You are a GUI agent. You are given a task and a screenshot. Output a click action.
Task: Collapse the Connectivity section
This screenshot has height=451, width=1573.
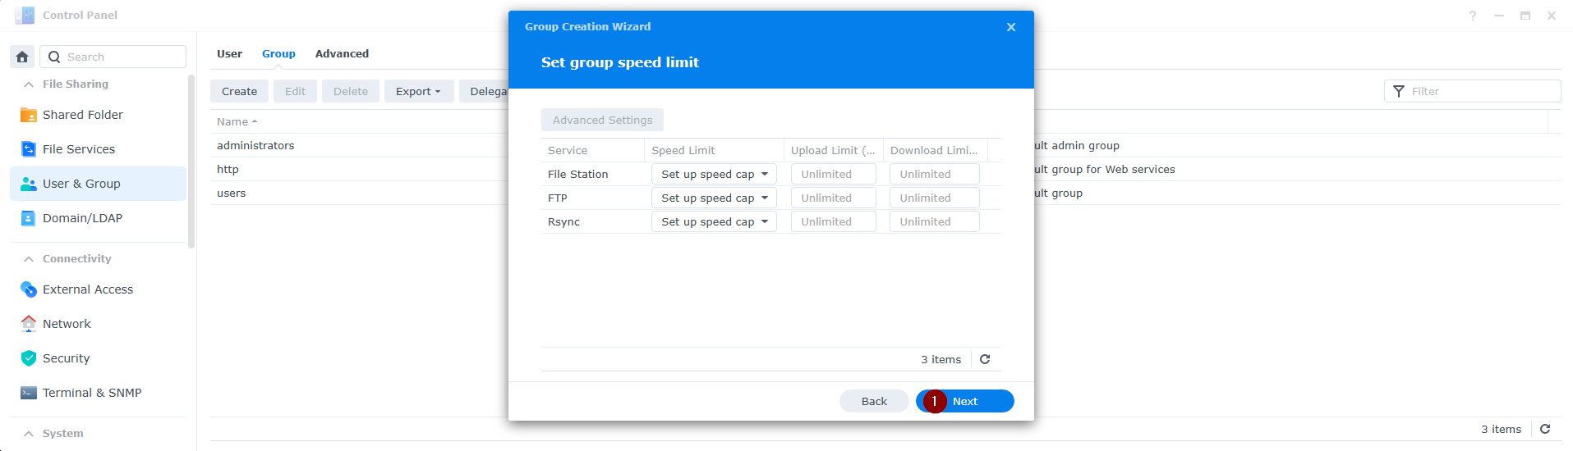tap(29, 258)
